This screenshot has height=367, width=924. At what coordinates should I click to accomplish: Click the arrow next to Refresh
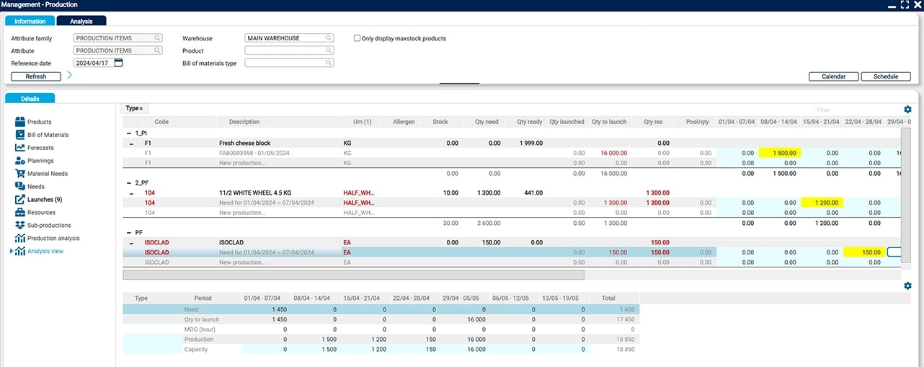[x=70, y=75]
